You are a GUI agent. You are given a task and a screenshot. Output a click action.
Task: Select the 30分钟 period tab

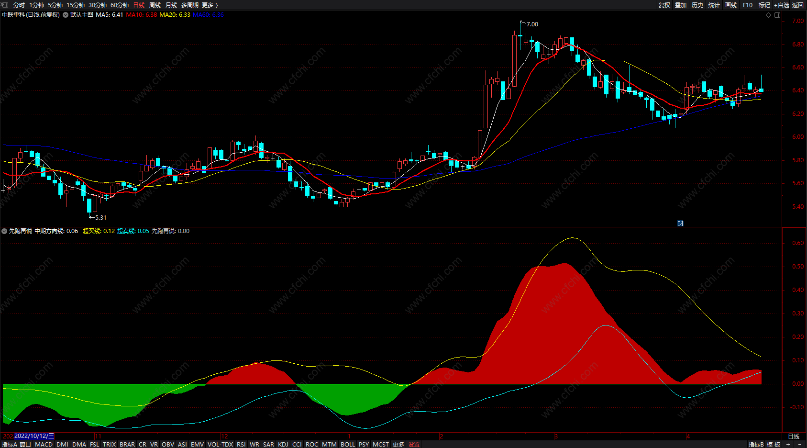(x=98, y=5)
